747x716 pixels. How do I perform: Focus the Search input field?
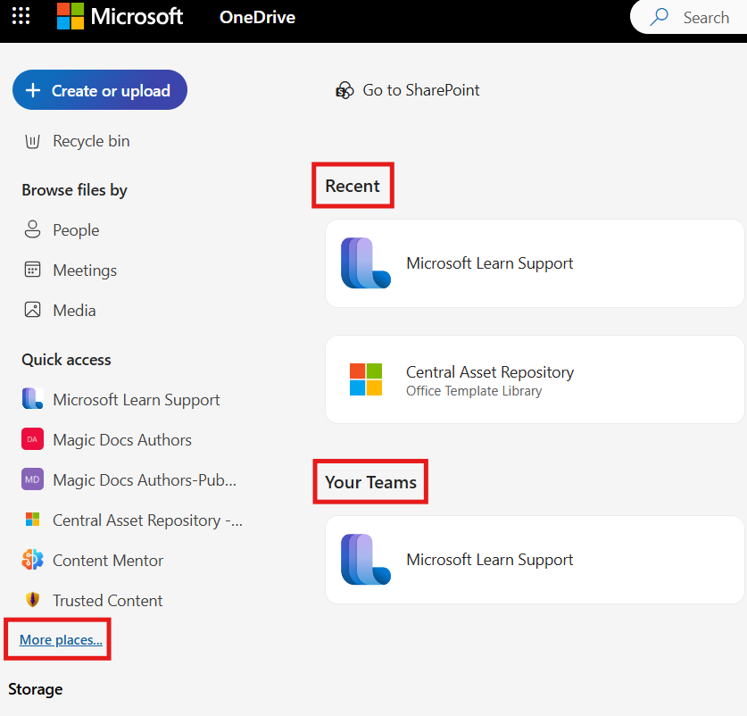click(x=689, y=17)
